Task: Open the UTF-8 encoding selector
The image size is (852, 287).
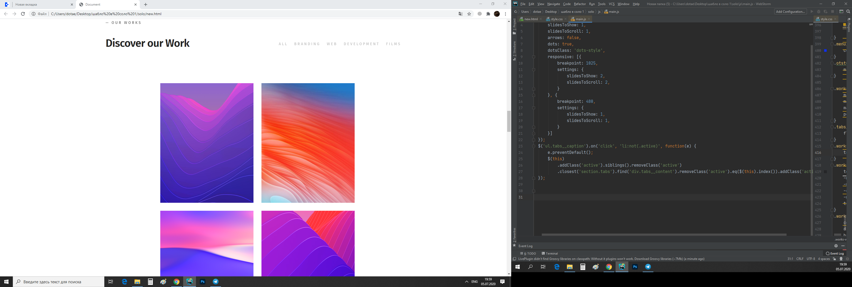Action: coord(811,259)
